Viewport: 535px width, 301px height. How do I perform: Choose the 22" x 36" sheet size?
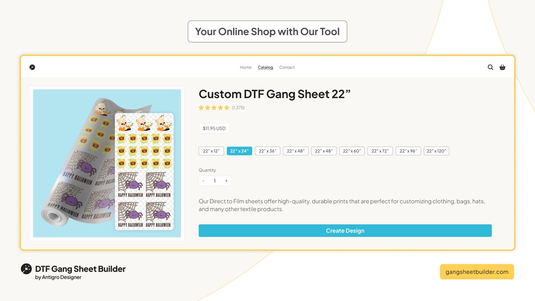tap(267, 151)
